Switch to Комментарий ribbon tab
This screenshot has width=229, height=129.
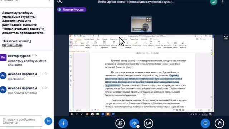[x=89, y=39]
